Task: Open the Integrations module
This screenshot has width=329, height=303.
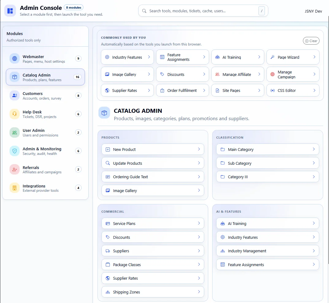Action: pos(45,188)
